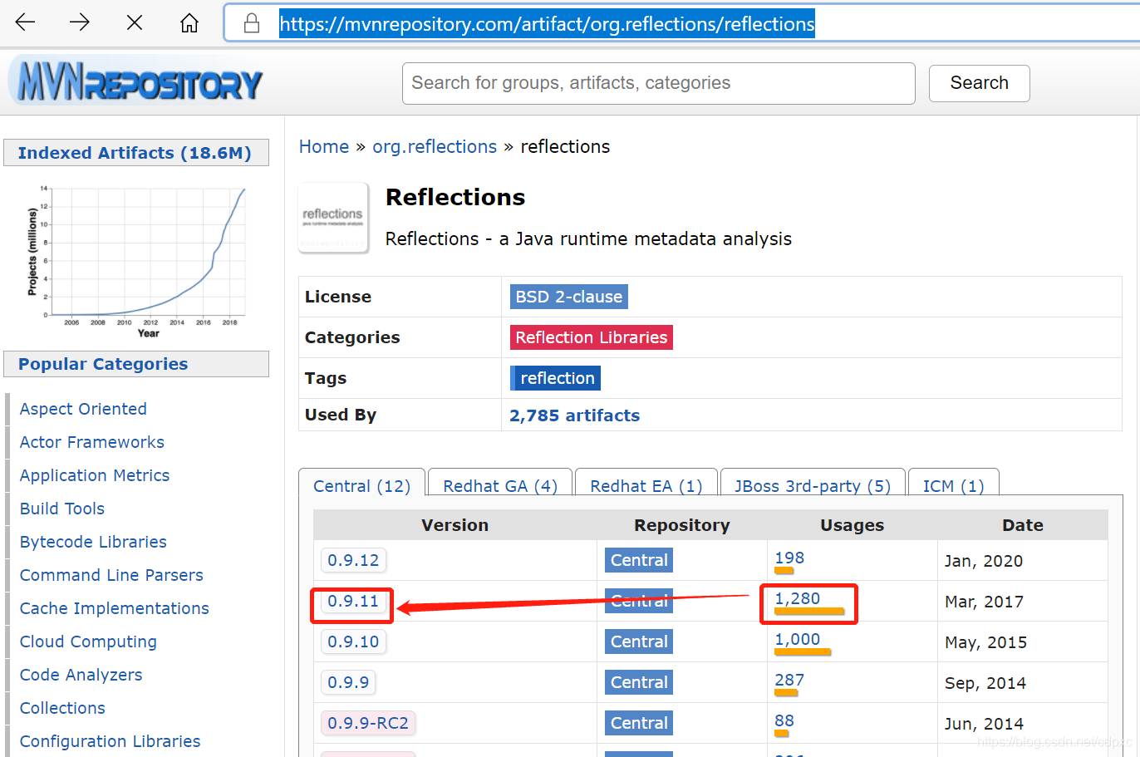This screenshot has width=1140, height=757.
Task: Open version 0.9.9
Action: (x=348, y=682)
